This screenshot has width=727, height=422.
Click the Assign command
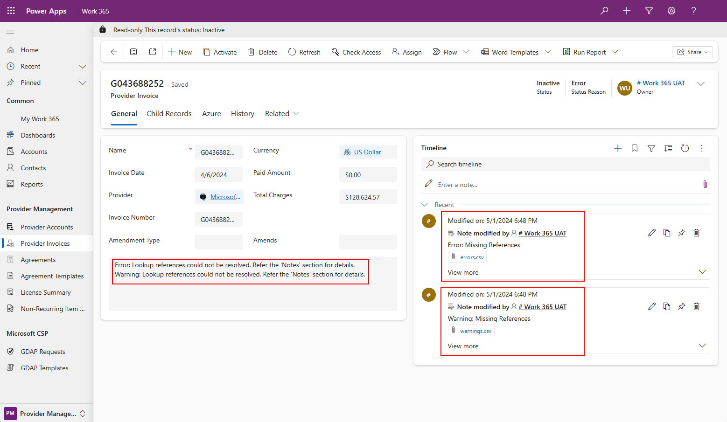tap(407, 52)
